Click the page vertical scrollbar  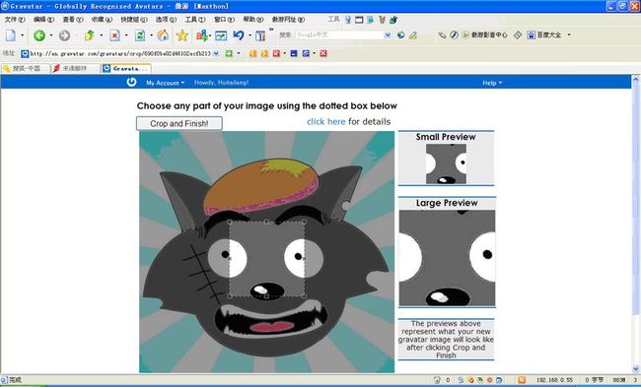[x=636, y=224]
